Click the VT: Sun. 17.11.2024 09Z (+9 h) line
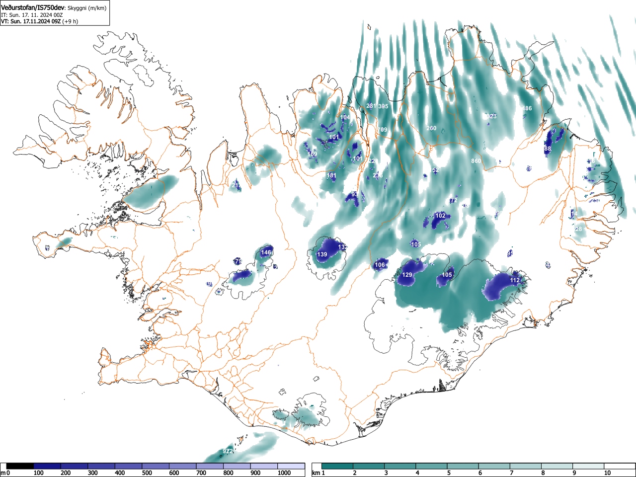 (39, 21)
